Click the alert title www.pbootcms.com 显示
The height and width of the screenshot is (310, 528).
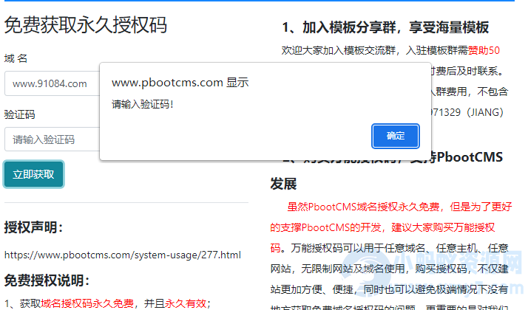pos(180,83)
